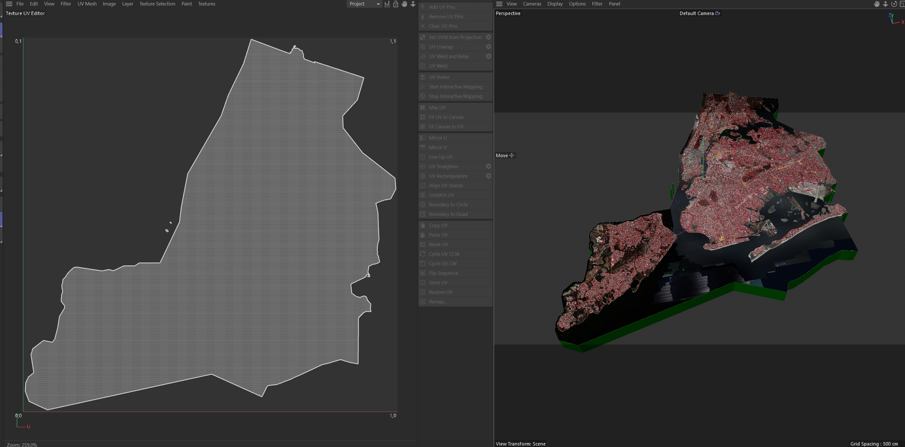Toggle the lock icon in UV editor header
Screen dimensions: 905x447
point(396,4)
